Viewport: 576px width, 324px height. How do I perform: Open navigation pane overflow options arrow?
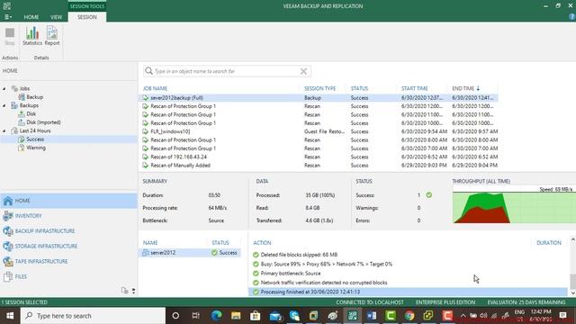(133, 291)
